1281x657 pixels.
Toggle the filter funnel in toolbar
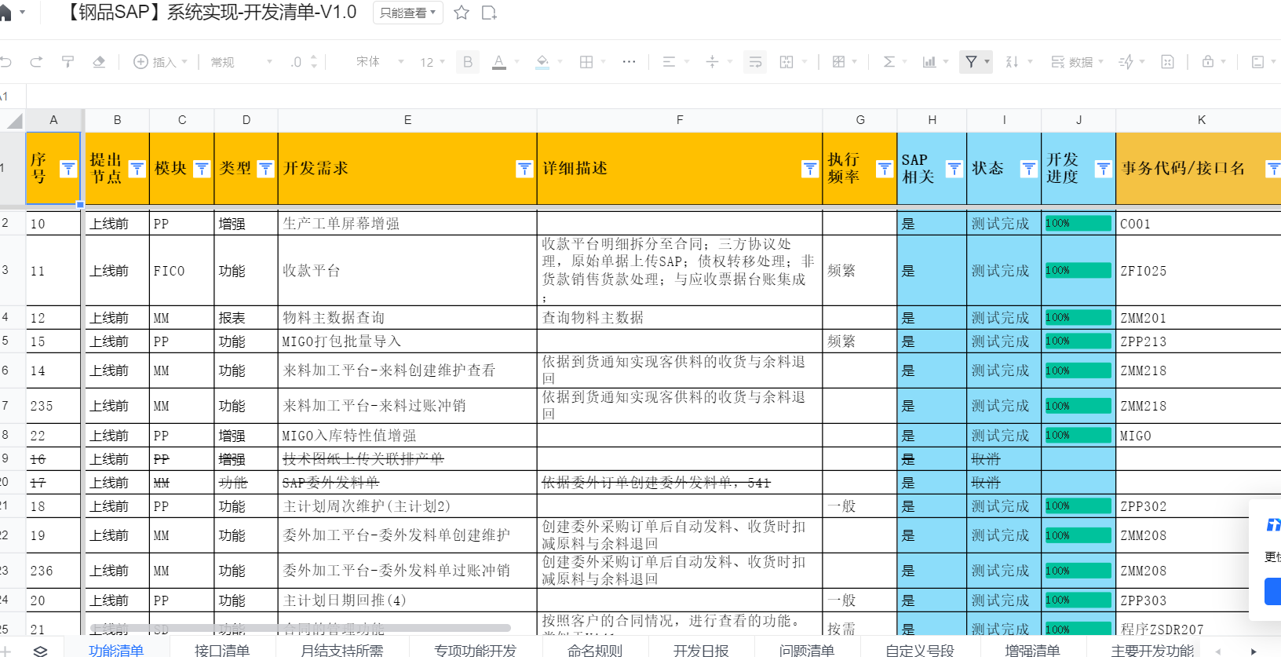point(972,62)
